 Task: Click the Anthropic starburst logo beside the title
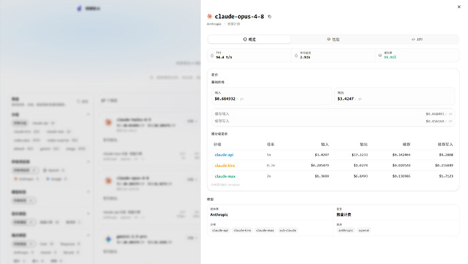[x=210, y=16]
